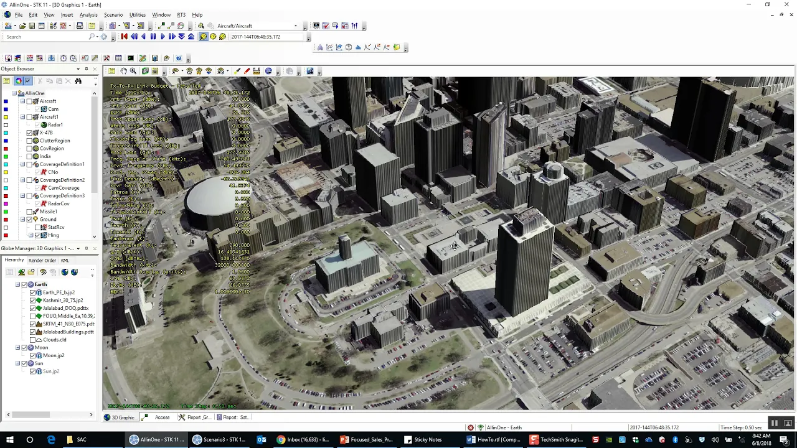Activate the zoom magnifier in 3D toolbar
797x448 pixels.
(133, 71)
